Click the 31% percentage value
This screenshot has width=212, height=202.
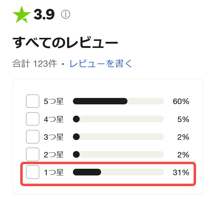tap(181, 172)
